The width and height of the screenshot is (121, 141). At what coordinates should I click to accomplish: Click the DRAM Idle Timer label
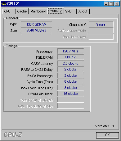40,94
